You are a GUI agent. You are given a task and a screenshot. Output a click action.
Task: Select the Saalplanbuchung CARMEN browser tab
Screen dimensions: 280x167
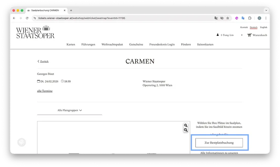(x=46, y=11)
